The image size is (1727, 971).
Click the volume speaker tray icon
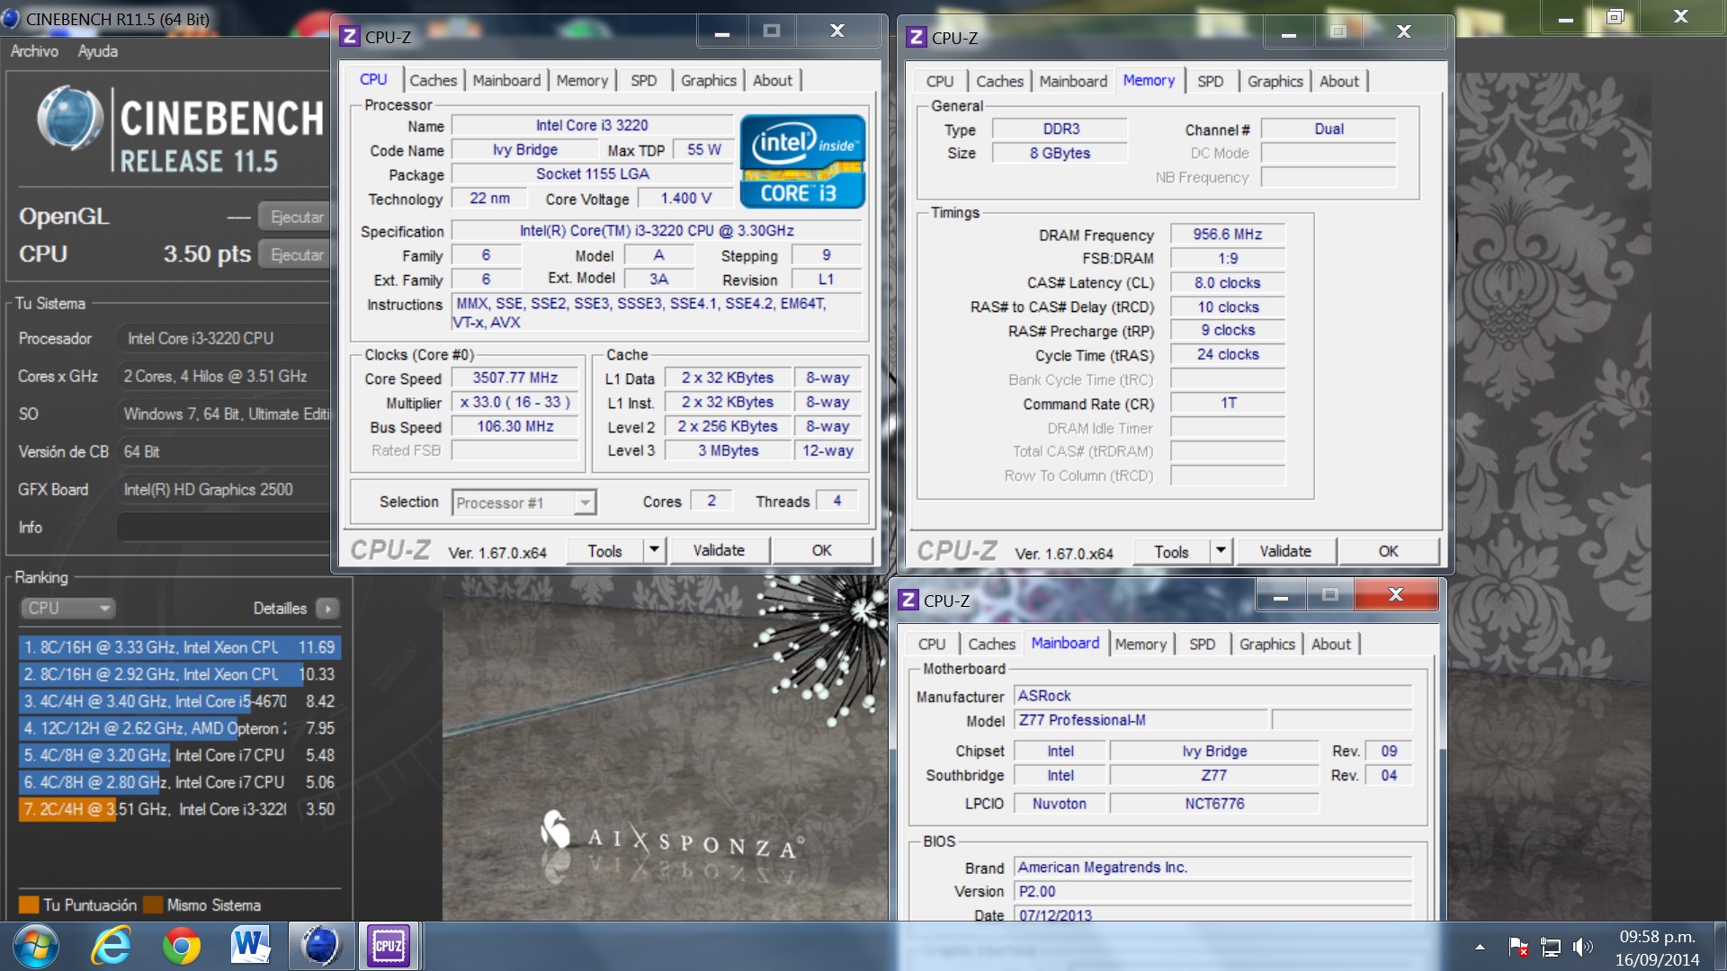[1582, 947]
